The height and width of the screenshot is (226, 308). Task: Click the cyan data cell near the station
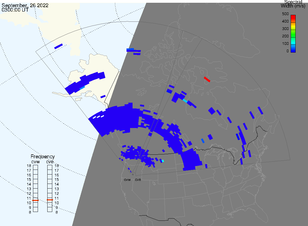coord(163,161)
